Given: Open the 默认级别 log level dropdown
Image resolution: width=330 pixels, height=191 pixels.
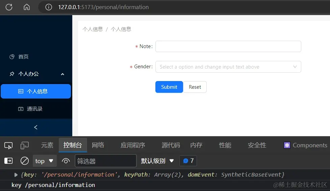Looking at the screenshot, I should [157, 161].
